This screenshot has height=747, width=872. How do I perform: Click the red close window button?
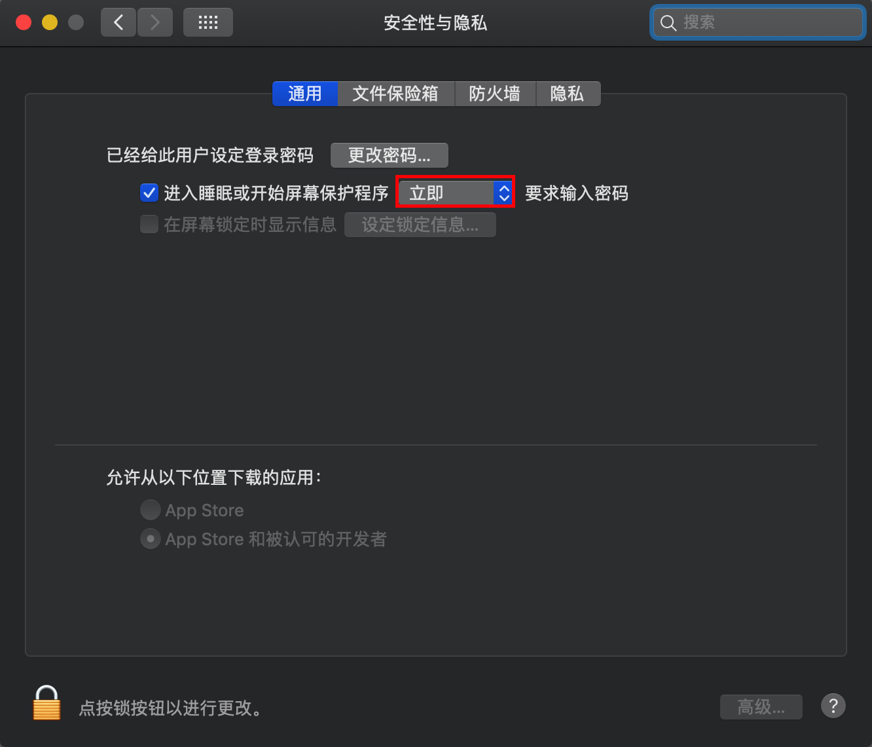[x=24, y=23]
